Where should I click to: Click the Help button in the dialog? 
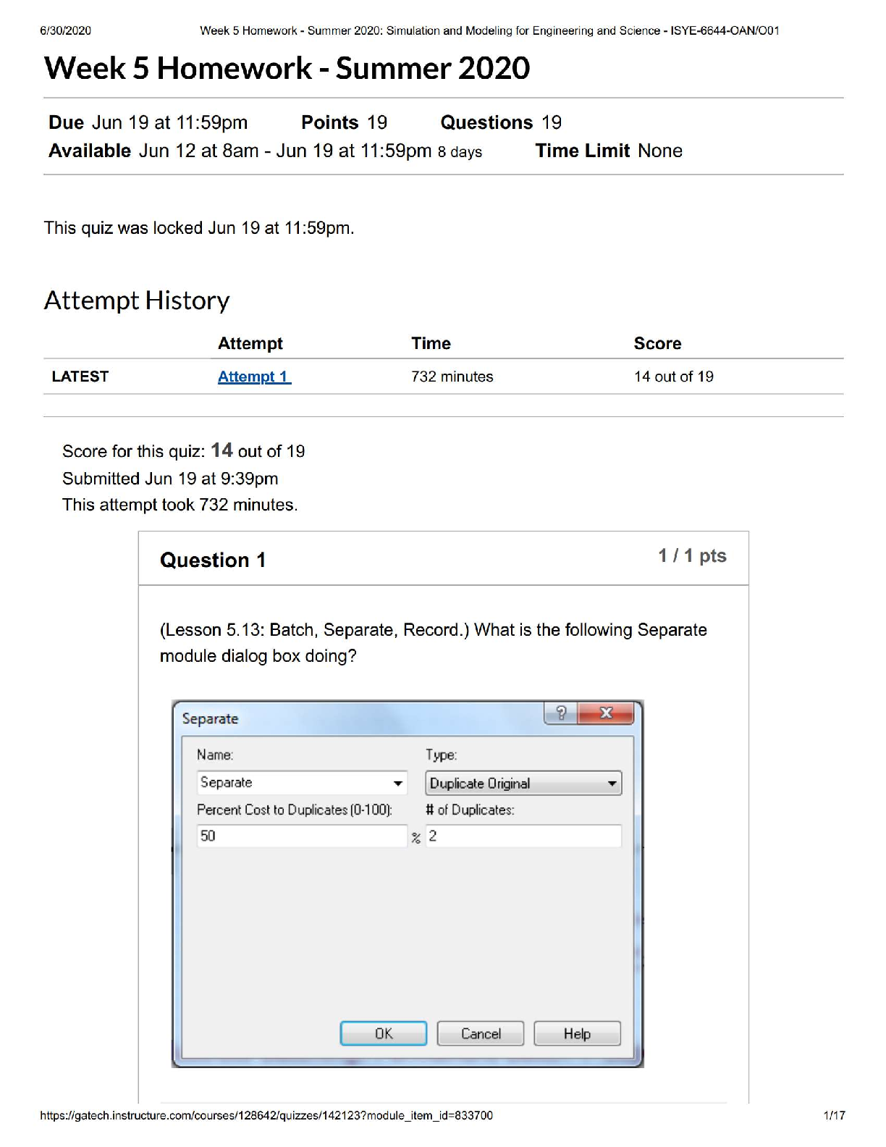point(577,1034)
